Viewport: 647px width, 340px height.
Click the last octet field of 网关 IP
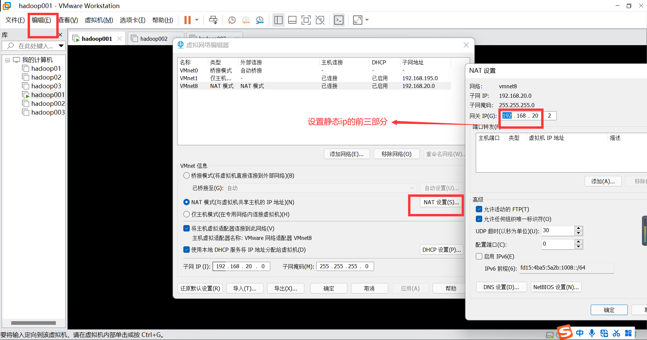point(549,116)
